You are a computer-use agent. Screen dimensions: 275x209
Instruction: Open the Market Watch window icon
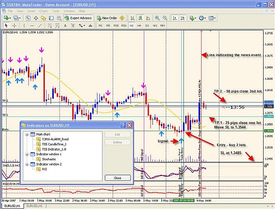point(28,18)
